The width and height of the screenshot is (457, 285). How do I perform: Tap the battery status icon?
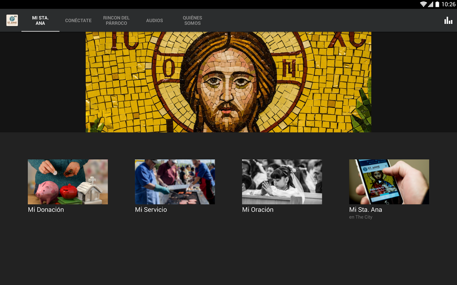coord(437,4)
